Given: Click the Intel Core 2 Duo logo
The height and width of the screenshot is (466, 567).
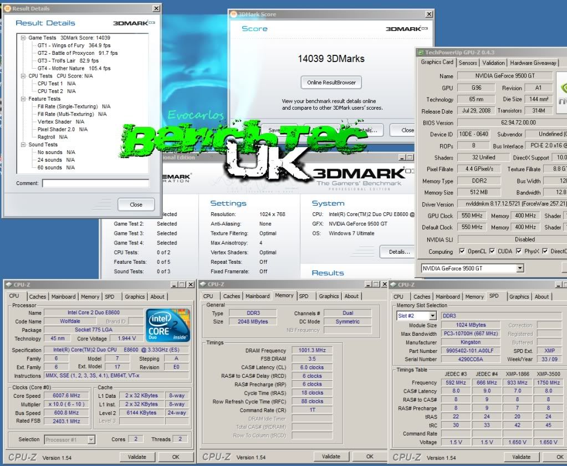Looking at the screenshot, I should (167, 325).
